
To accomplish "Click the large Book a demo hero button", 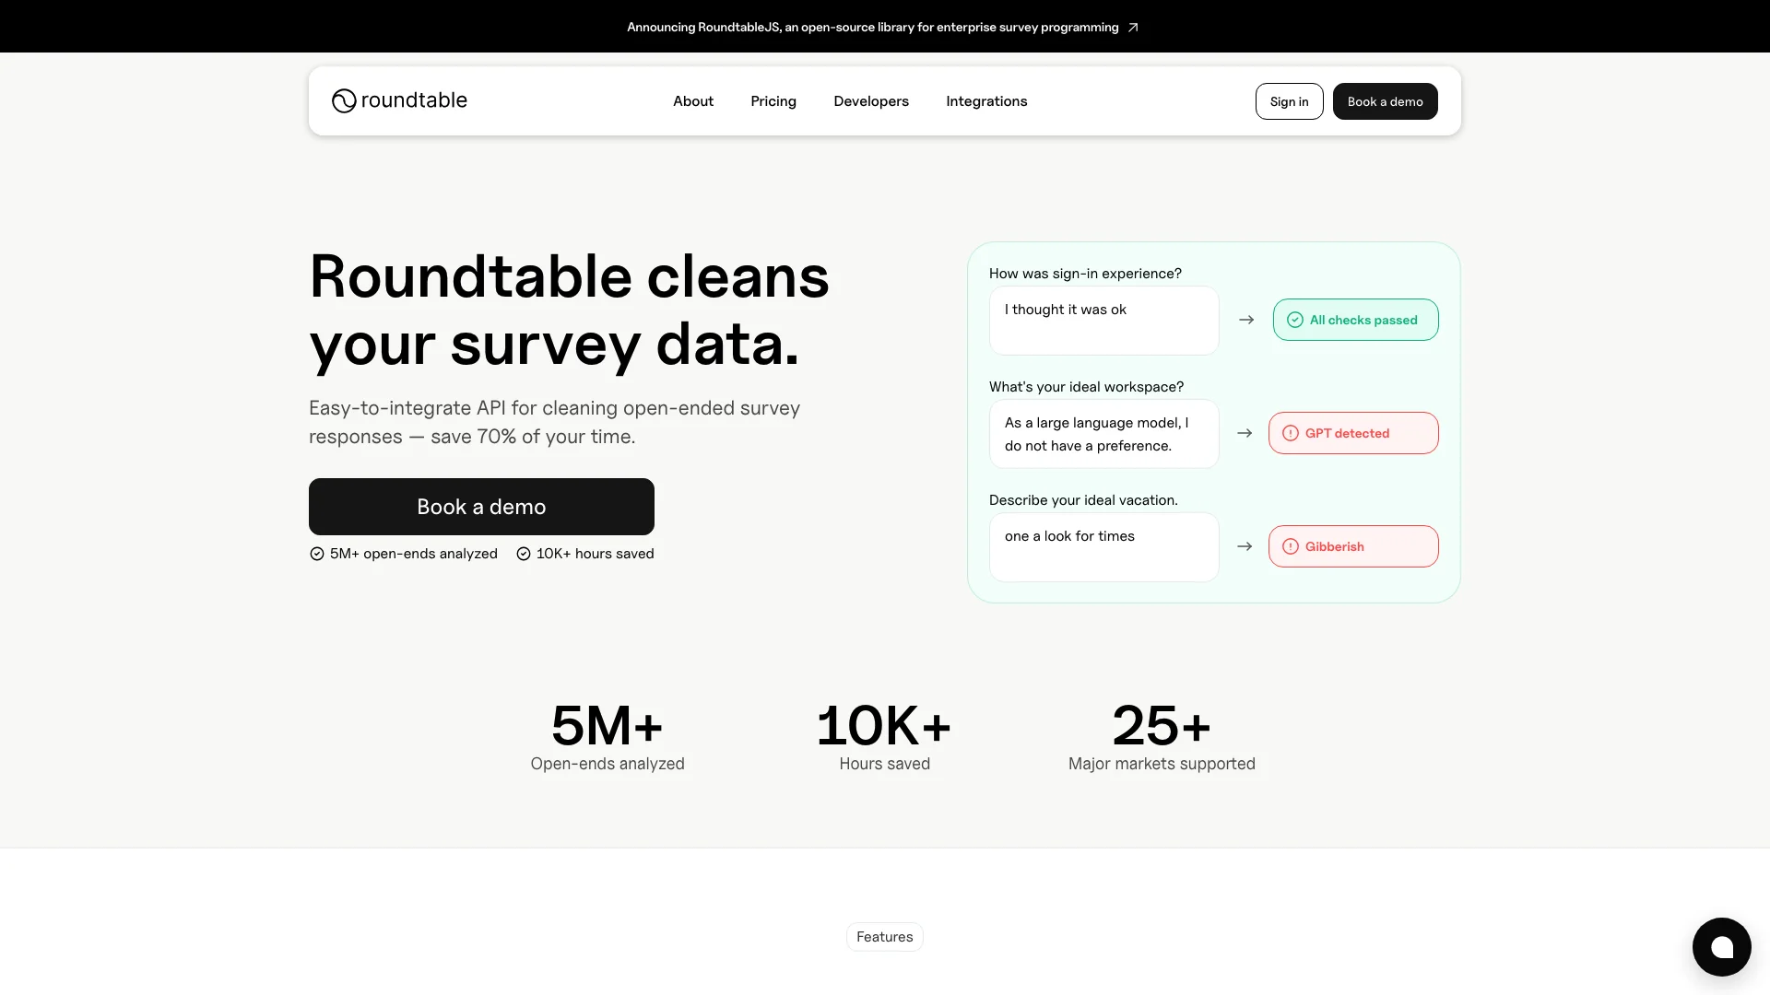I will point(481,507).
